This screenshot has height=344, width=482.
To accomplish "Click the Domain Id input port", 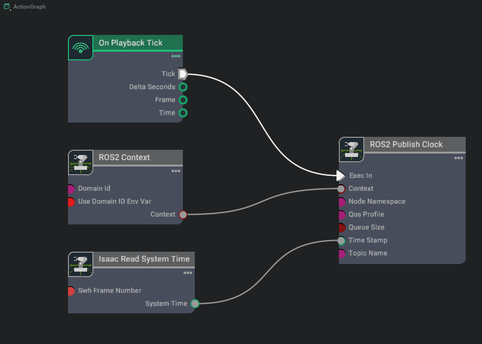I will (71, 189).
